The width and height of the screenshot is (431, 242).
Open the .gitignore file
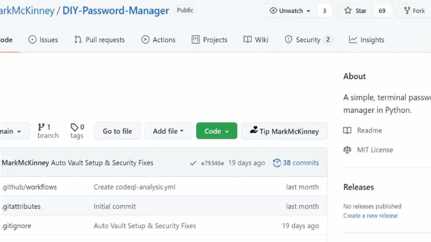[16, 226]
